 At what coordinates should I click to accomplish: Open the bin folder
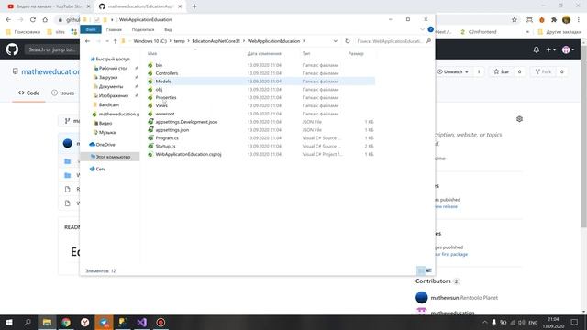159,65
